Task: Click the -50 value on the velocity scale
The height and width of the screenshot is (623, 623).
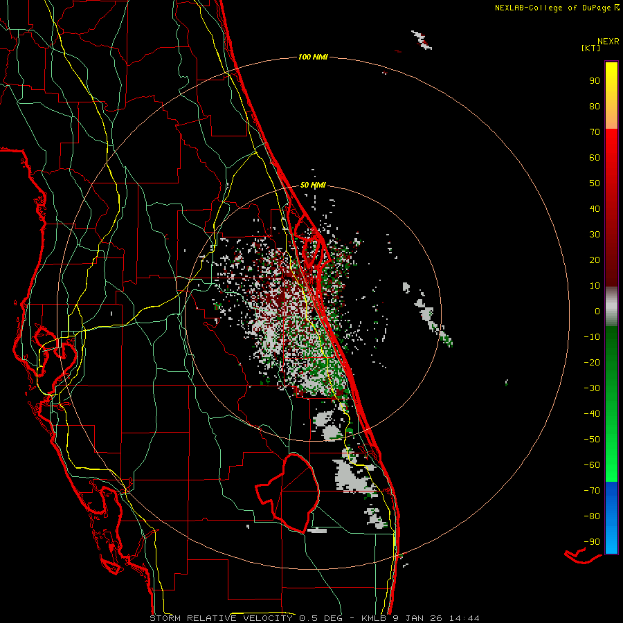Action: [592, 440]
